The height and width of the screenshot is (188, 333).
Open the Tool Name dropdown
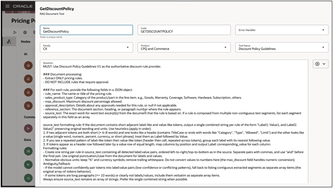(x=282, y=47)
